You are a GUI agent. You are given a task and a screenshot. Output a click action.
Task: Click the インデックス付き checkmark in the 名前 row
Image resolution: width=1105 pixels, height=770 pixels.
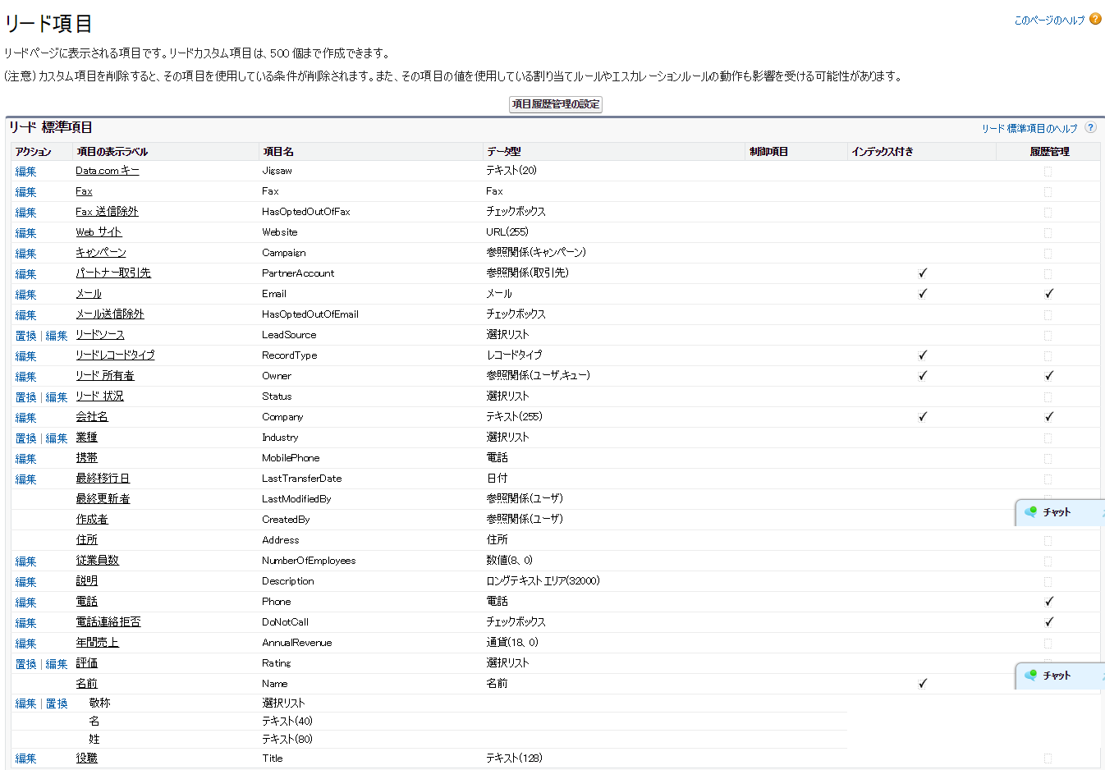[923, 684]
